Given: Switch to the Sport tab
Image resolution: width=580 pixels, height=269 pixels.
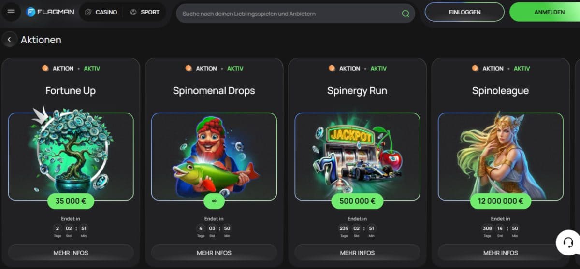Looking at the screenshot, I should 145,12.
